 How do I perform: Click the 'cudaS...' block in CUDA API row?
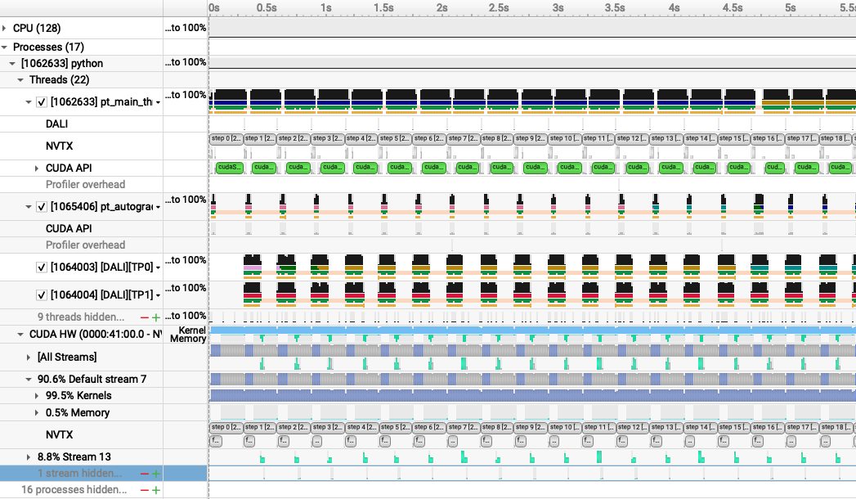[229, 167]
